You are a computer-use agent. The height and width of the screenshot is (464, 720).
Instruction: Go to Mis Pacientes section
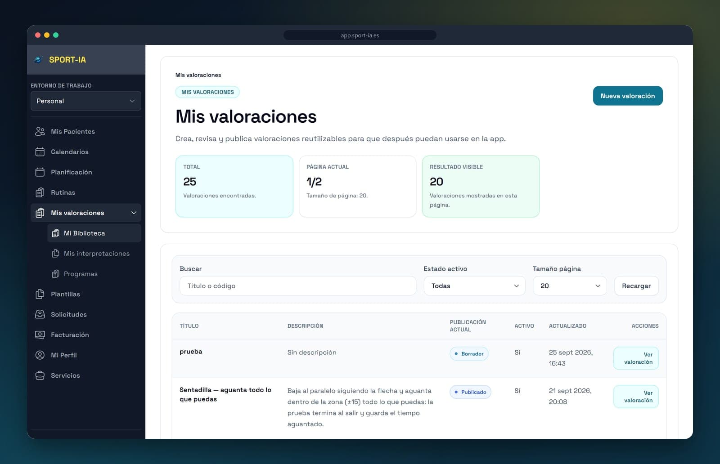click(x=86, y=131)
